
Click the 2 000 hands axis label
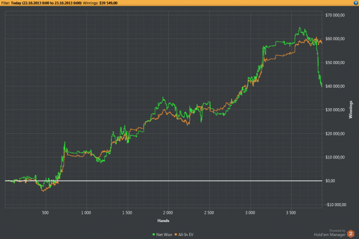pos(168,213)
